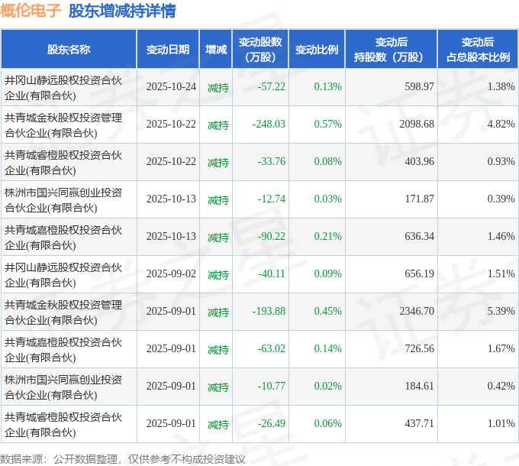
Task: Click the 股东增减持详情 heading
Action: [x=122, y=11]
